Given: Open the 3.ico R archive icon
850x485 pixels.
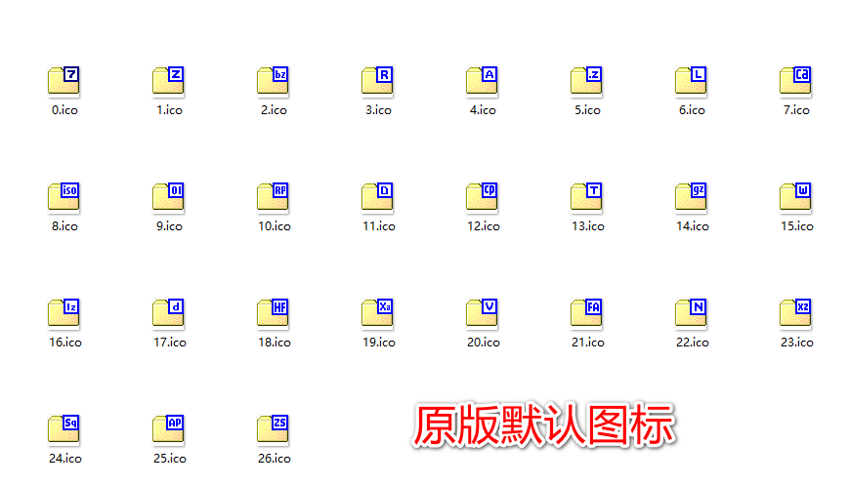Looking at the screenshot, I should [x=378, y=82].
